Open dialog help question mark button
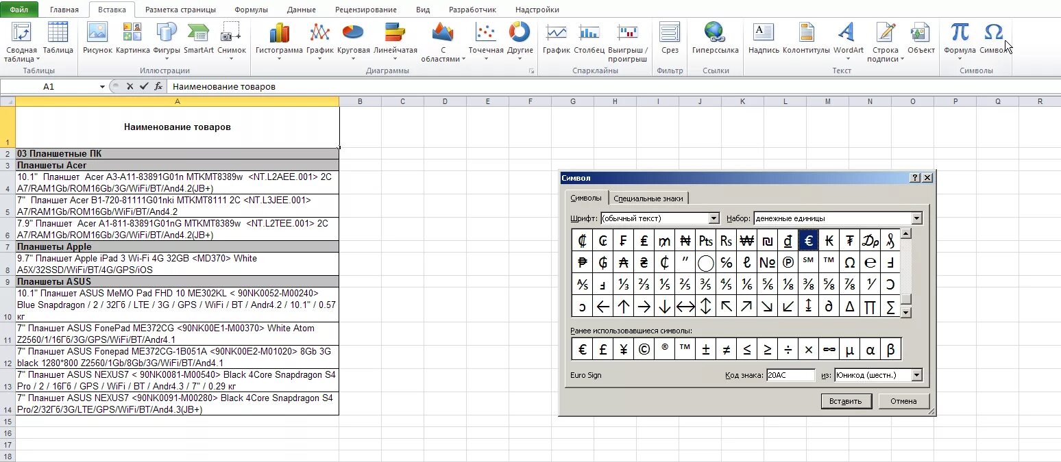The image size is (1061, 462). pos(915,177)
